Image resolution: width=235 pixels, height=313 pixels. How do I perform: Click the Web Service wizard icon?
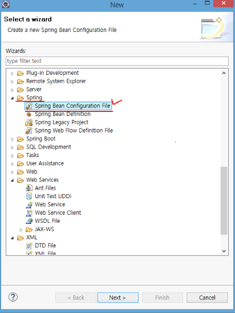point(29,204)
